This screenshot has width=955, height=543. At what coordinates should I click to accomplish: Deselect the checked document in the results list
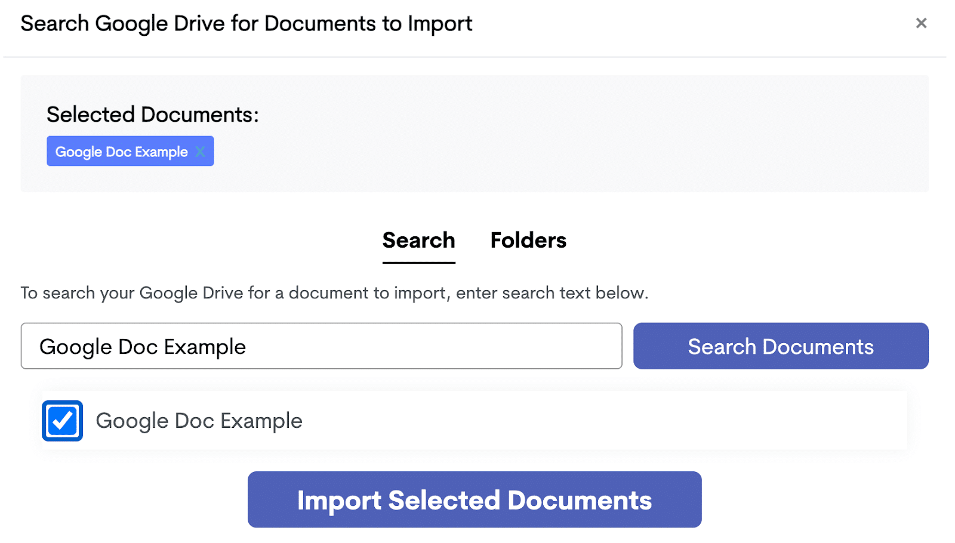61,421
